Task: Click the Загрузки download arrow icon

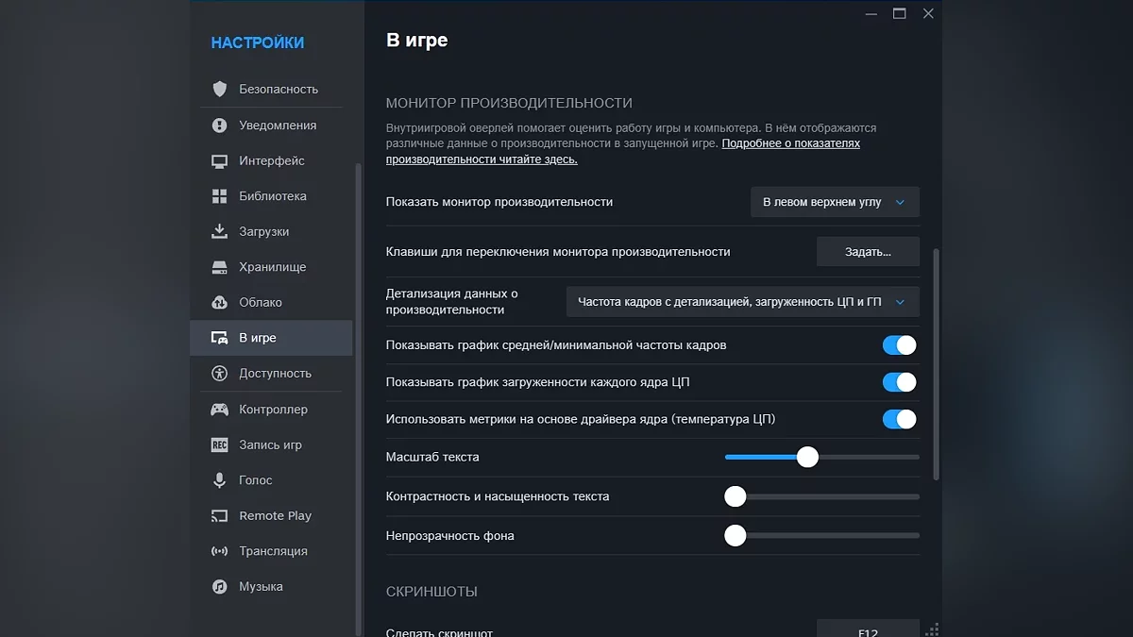Action: pos(220,231)
